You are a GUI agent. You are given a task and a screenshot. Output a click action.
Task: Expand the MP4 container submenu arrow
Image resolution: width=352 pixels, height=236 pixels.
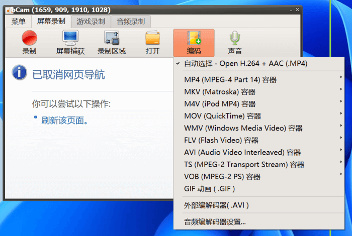point(341,77)
